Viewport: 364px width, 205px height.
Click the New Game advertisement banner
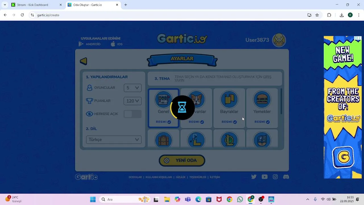343,107
